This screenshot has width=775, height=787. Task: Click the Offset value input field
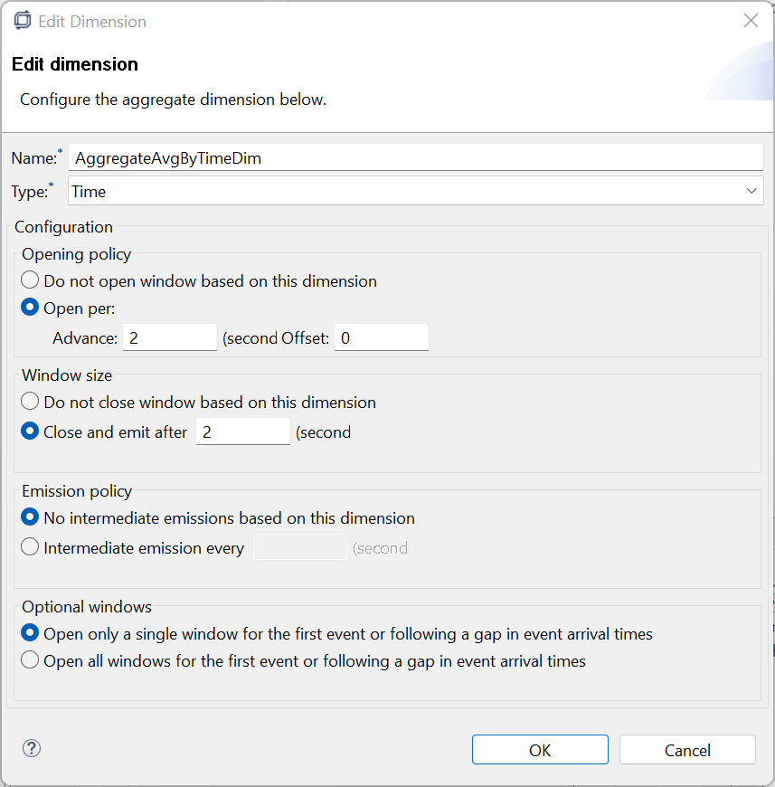381,337
